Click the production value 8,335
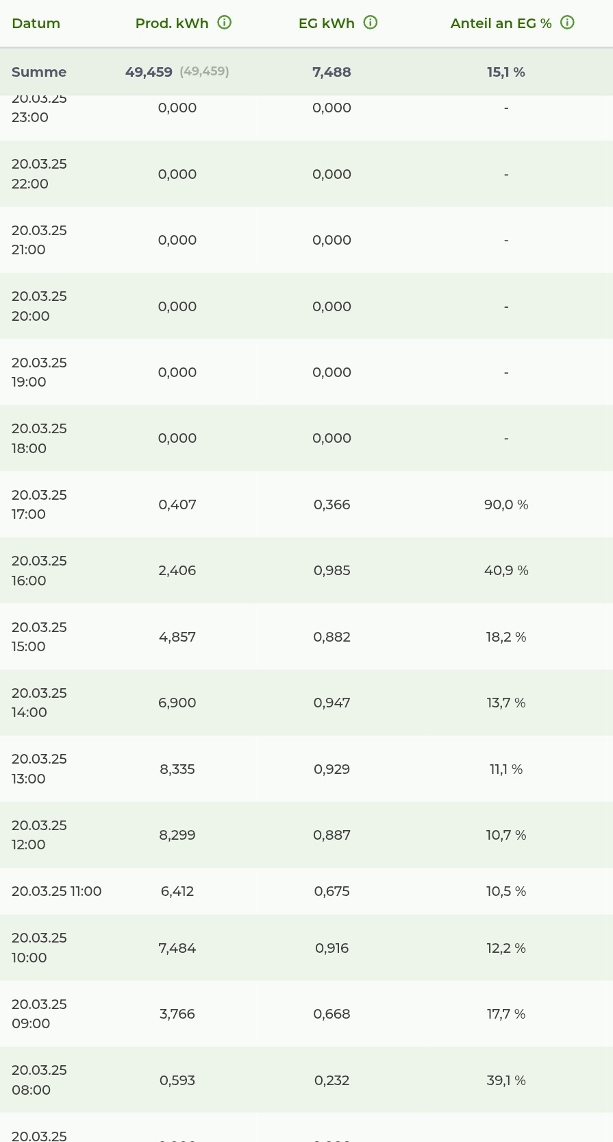This screenshot has width=613, height=1142. [177, 769]
